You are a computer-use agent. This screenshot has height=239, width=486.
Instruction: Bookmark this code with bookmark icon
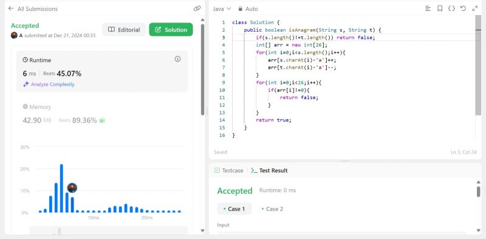click(x=440, y=9)
